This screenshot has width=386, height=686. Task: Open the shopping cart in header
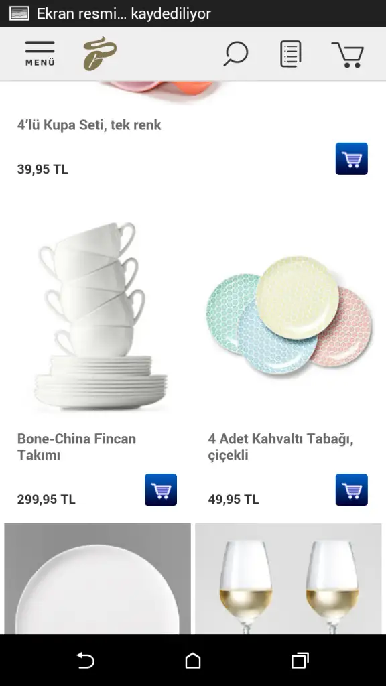(x=348, y=55)
